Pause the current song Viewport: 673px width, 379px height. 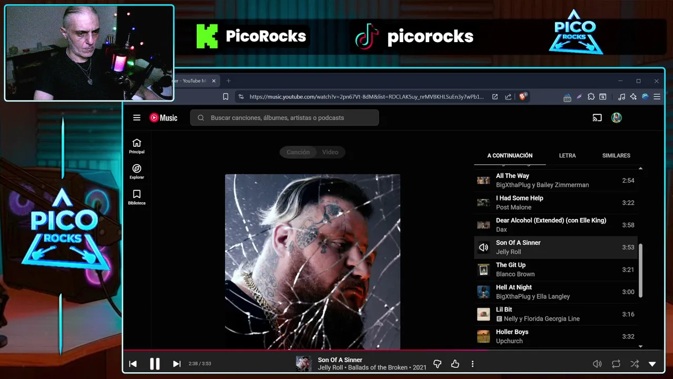(x=155, y=364)
